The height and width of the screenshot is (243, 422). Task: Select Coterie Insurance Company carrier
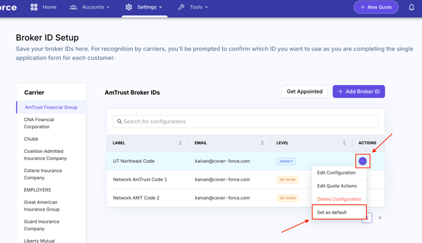point(43,174)
